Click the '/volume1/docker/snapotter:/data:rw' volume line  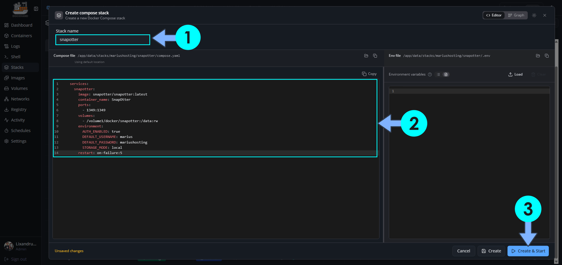coord(120,121)
